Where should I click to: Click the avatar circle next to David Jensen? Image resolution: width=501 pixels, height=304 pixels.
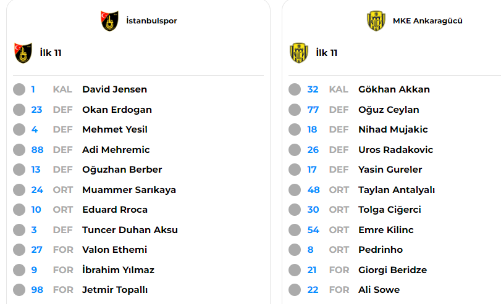(x=19, y=89)
